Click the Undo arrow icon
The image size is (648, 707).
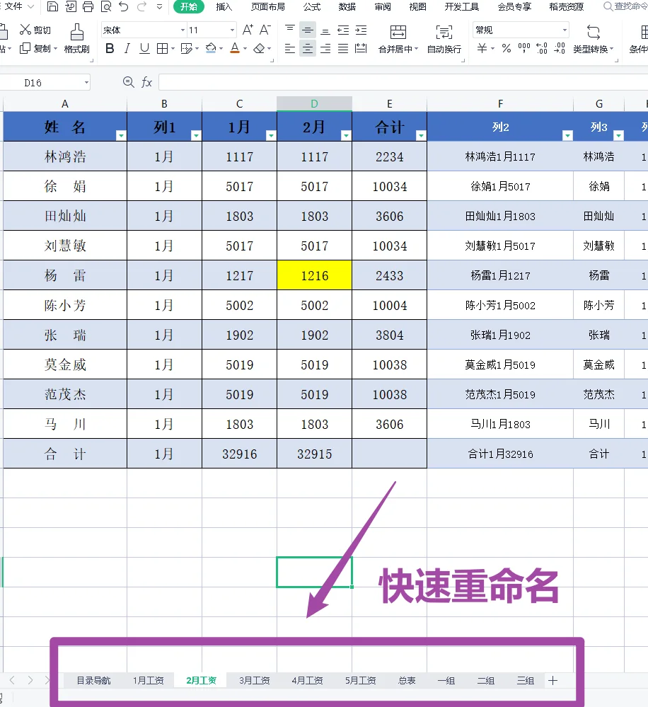(x=124, y=7)
